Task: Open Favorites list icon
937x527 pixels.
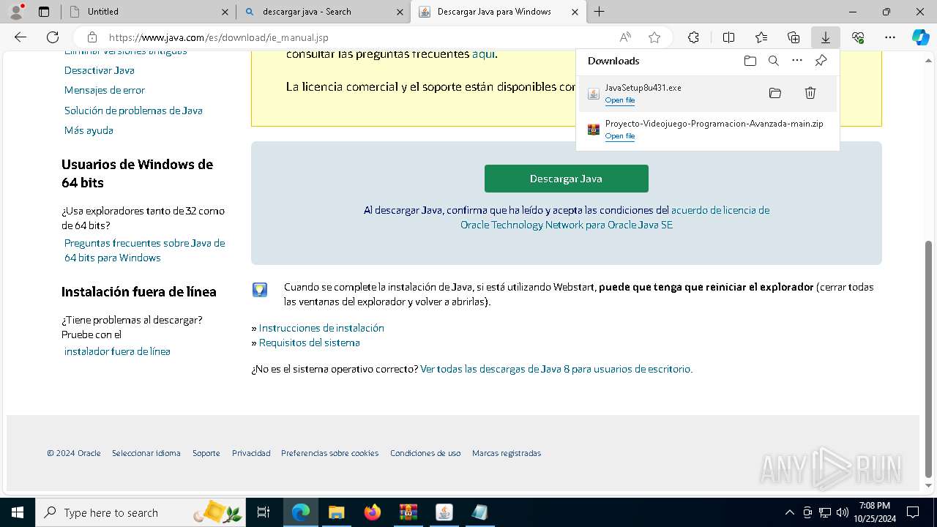Action: 761,37
